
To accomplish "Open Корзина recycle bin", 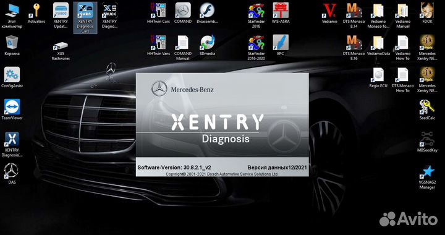I will (x=12, y=45).
